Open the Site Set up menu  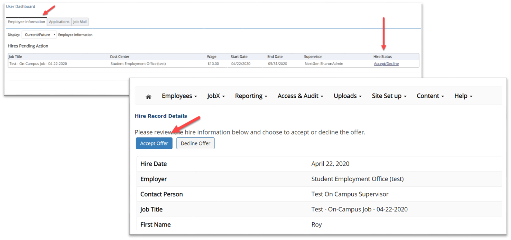point(389,96)
